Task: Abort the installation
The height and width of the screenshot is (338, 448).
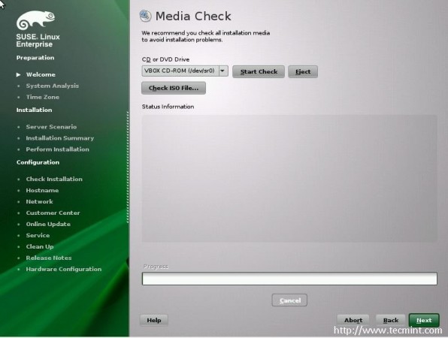Action: [353, 320]
